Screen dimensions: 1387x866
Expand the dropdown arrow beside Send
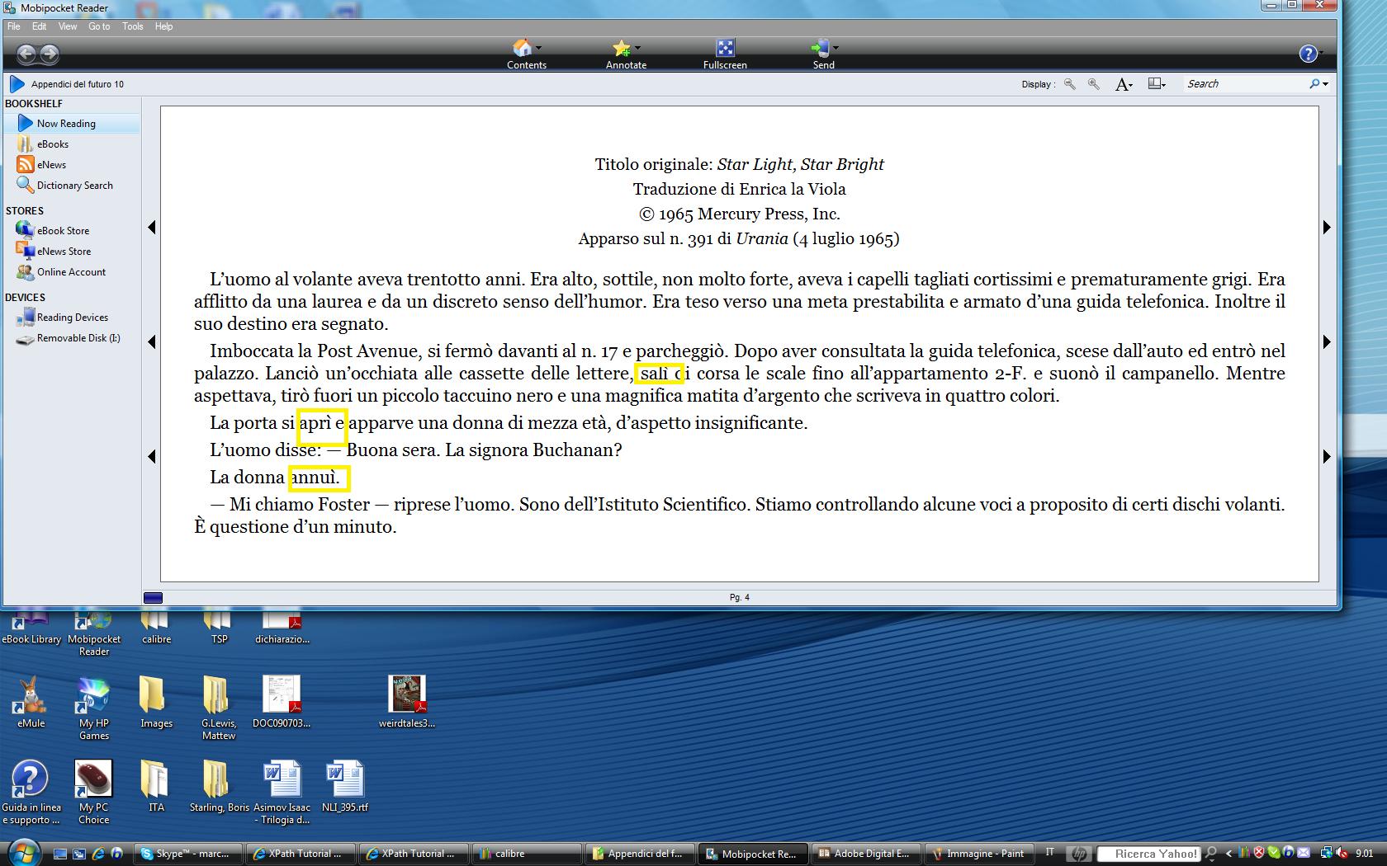point(836,48)
